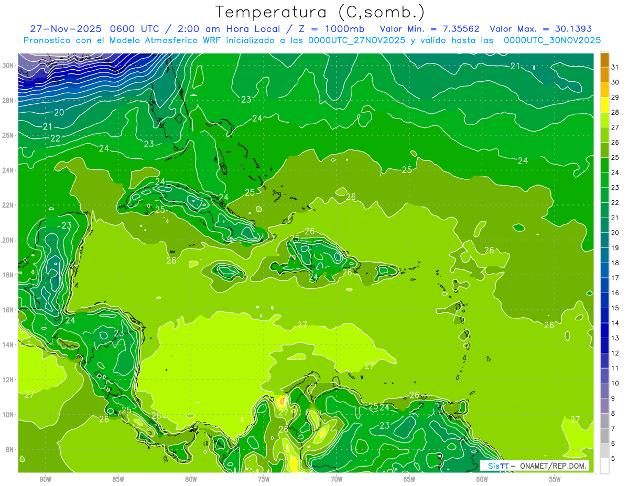The image size is (629, 486).
Task: Click the 75W longitude axis label
Action: [264, 479]
